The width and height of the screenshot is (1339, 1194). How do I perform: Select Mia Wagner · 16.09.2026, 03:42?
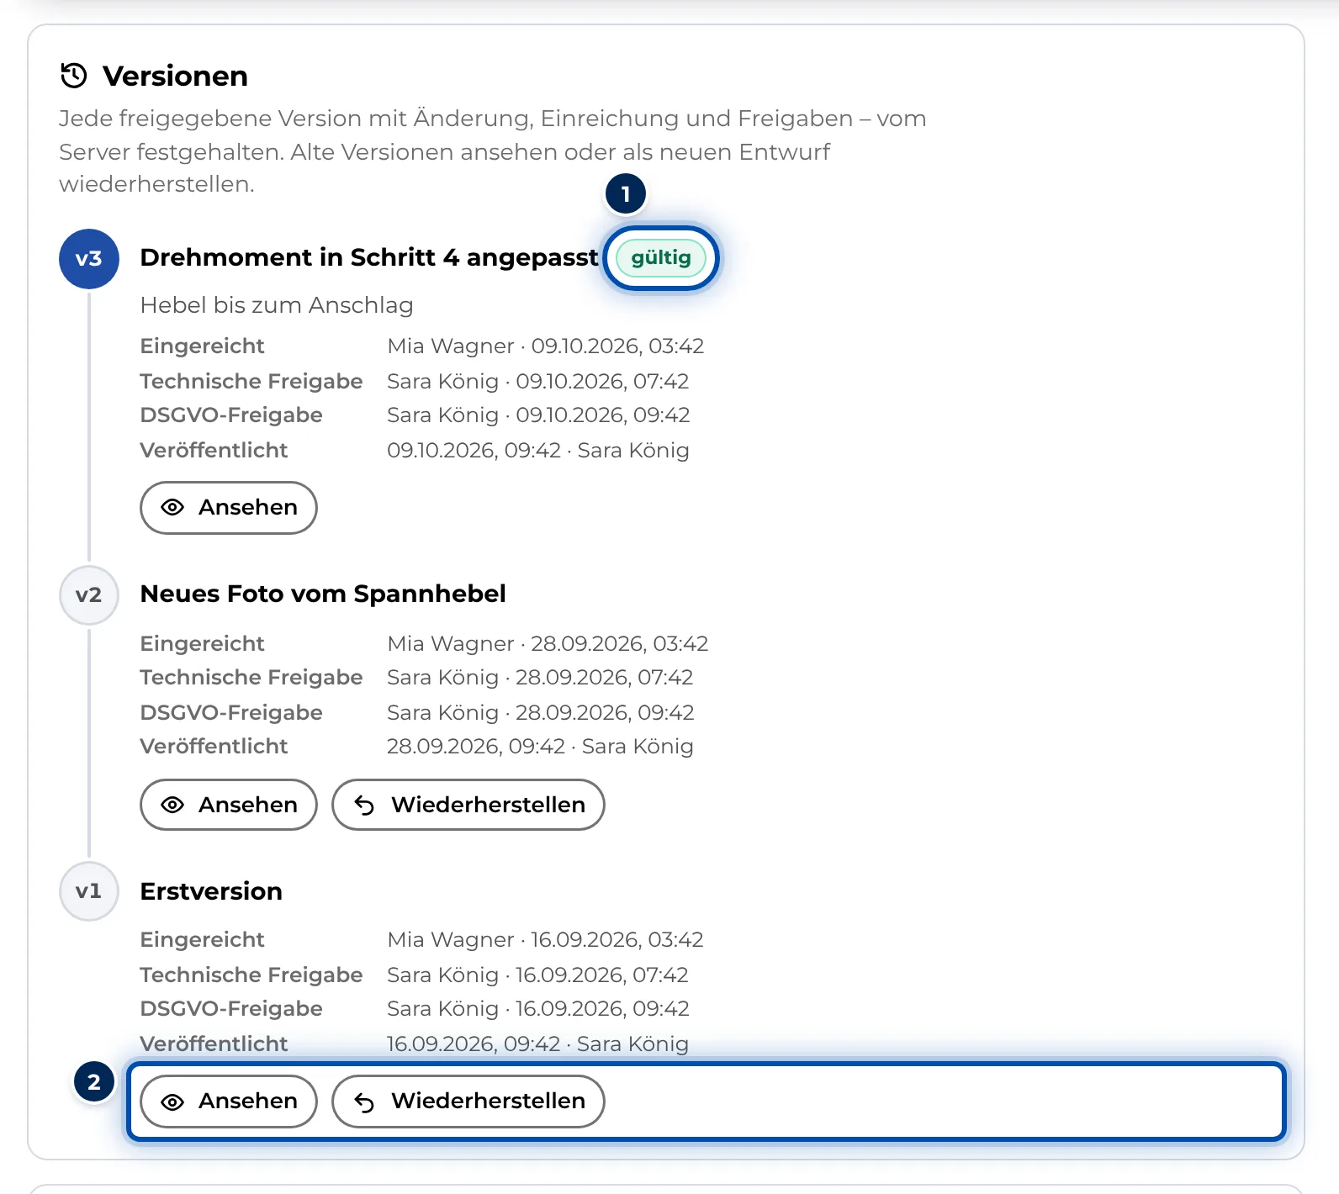click(545, 940)
